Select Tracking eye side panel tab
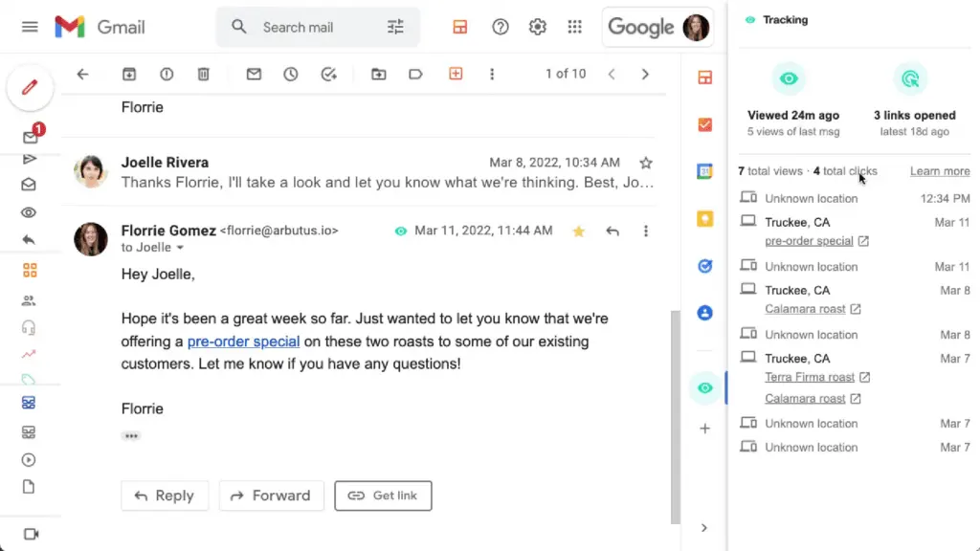Screen dimensions: 980x551 pyautogui.click(x=705, y=388)
